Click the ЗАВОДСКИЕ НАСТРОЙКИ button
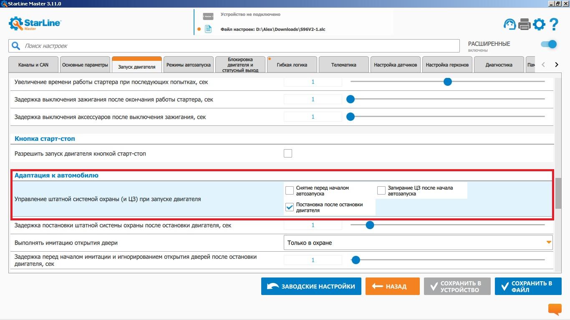This screenshot has width=570, height=320. pyautogui.click(x=311, y=286)
